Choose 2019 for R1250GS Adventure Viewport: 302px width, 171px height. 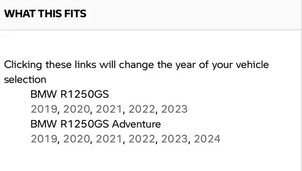[x=44, y=139]
